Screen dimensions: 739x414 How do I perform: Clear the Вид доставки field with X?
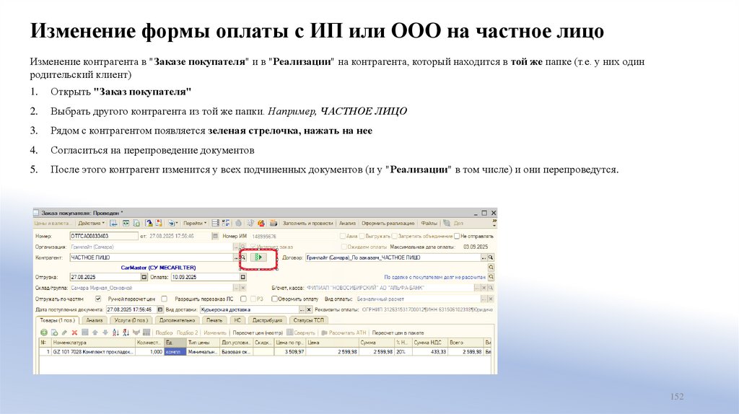tap(309, 309)
